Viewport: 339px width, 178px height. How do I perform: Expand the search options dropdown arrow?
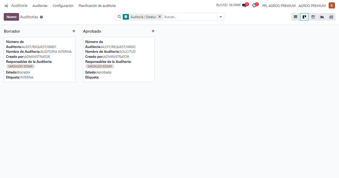click(x=221, y=17)
